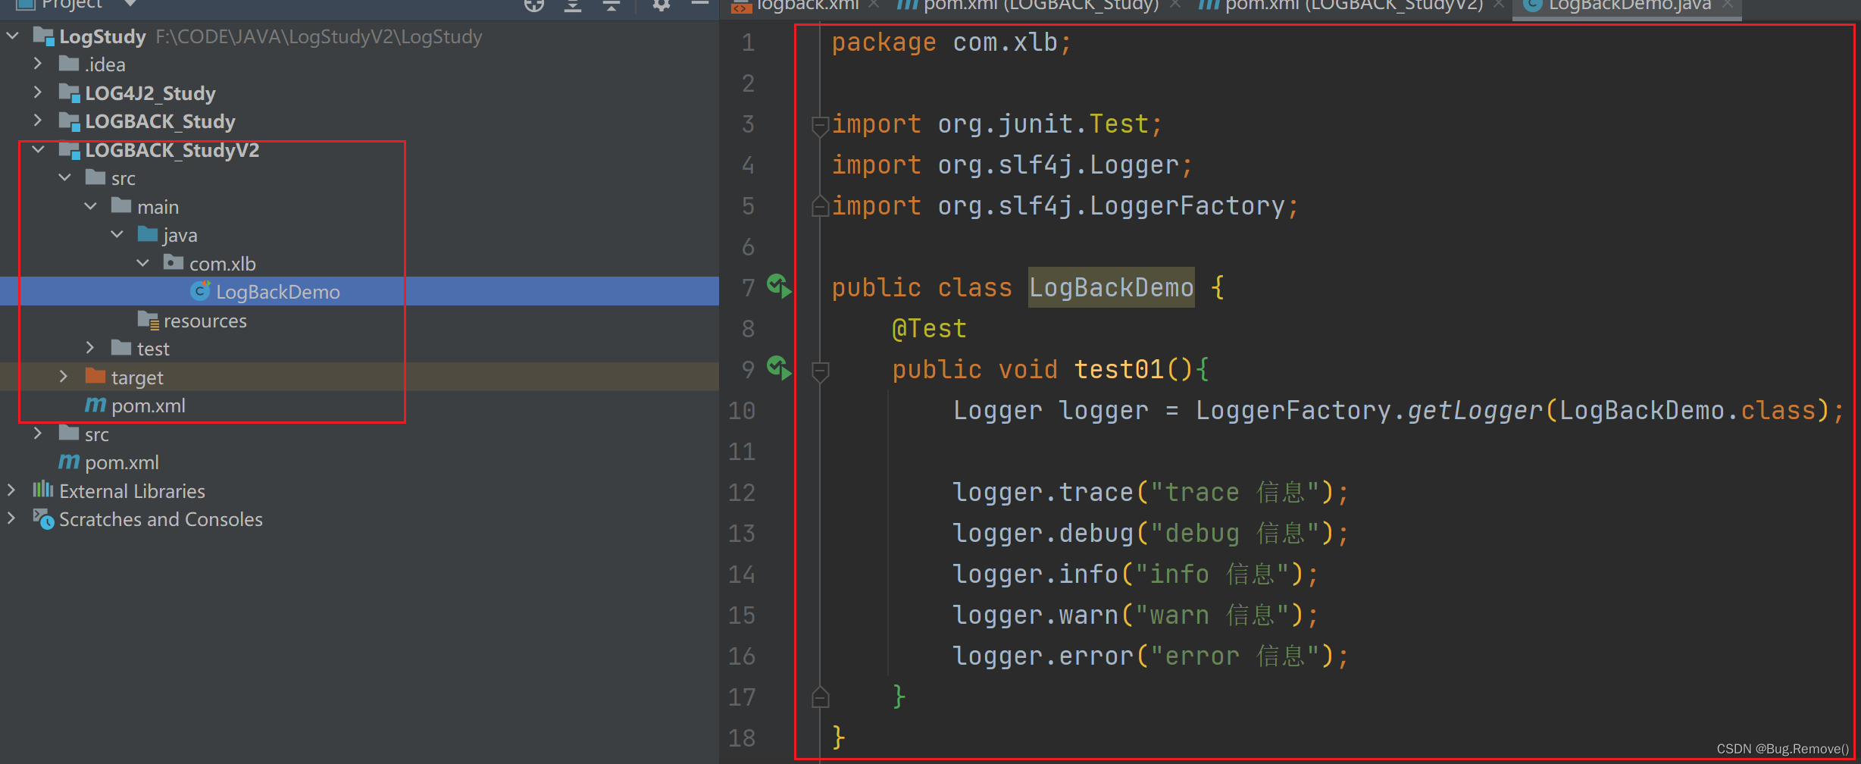Screen dimensions: 1861x764
Task: Collapse the src folder under LOGBACK_StudyV2
Action: pyautogui.click(x=64, y=177)
